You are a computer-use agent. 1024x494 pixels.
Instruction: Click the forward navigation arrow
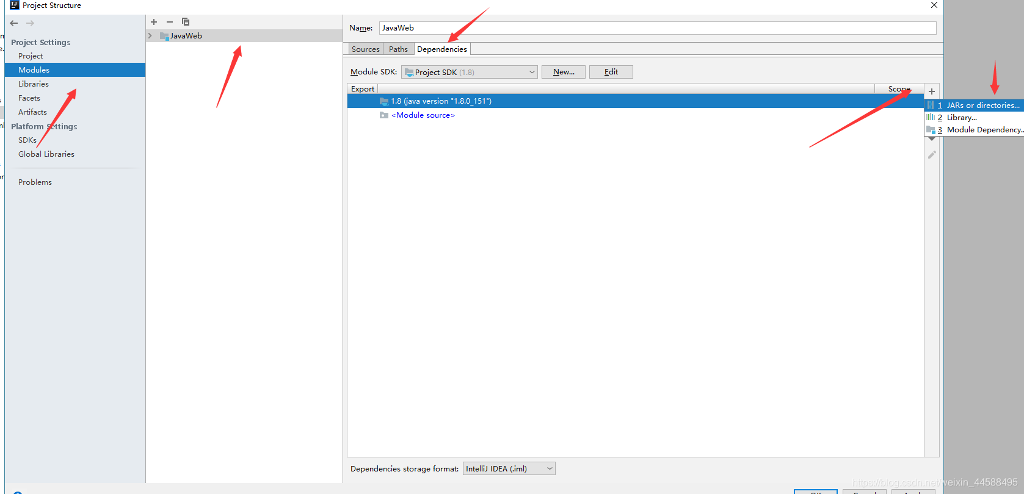point(31,23)
